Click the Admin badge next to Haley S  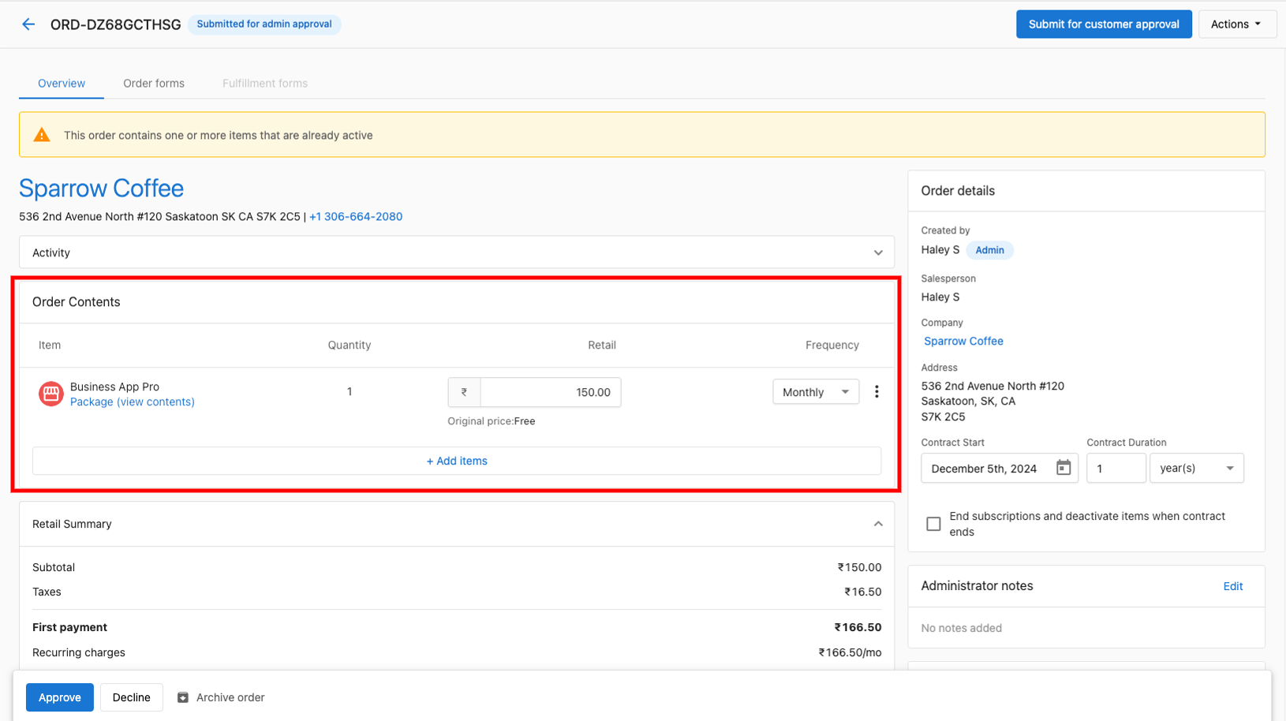coord(989,250)
